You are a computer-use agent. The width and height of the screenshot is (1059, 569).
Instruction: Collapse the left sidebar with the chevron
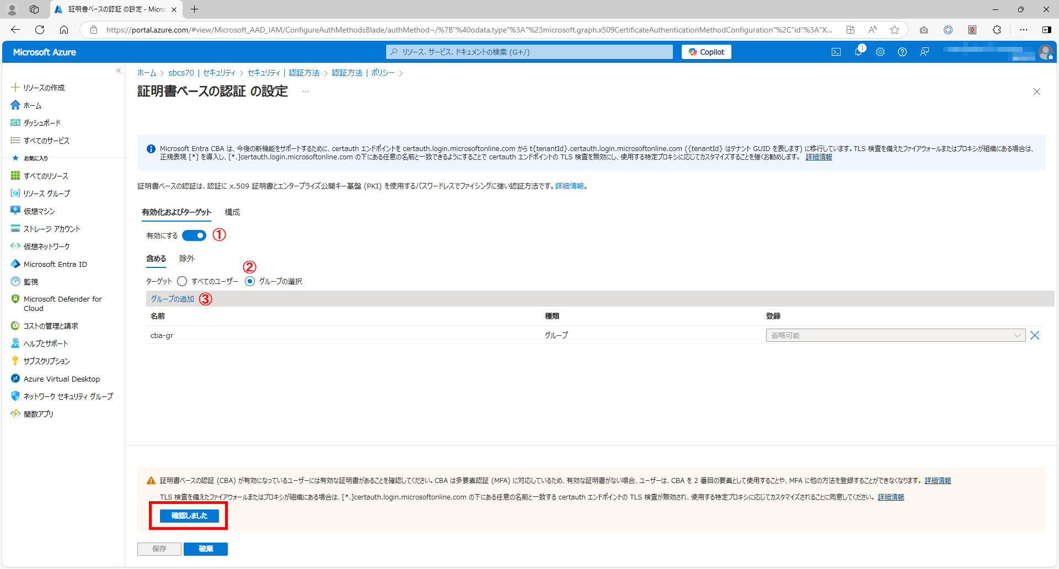point(119,71)
